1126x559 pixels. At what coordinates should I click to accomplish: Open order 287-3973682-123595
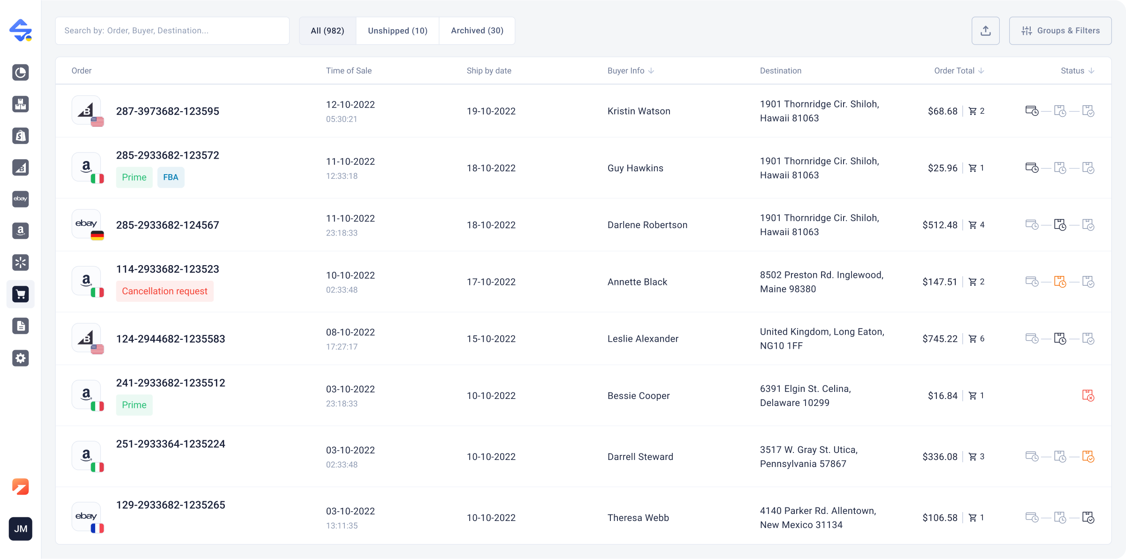point(168,111)
